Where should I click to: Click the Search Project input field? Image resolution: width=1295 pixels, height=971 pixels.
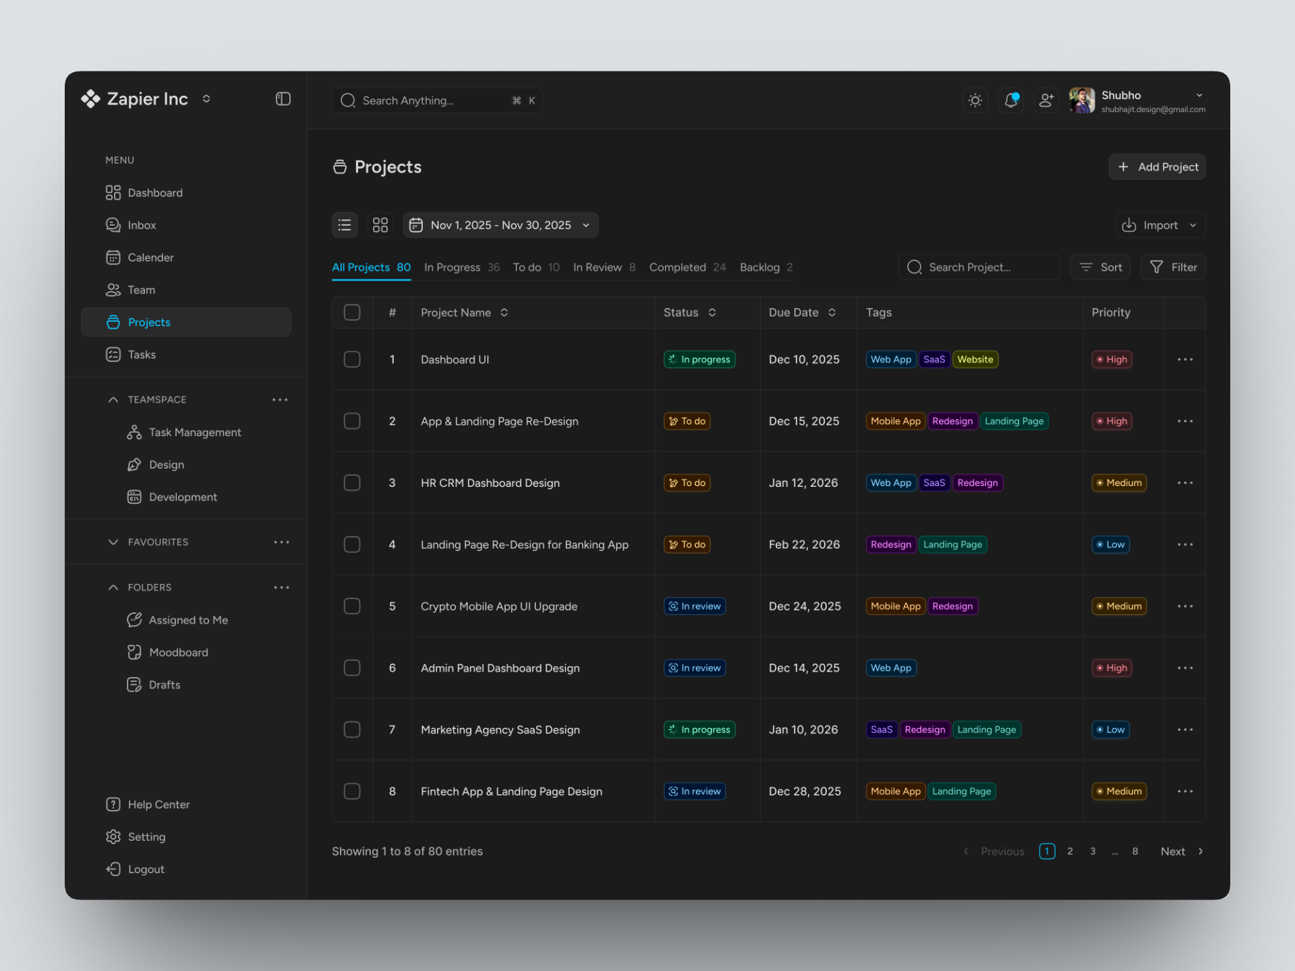(978, 267)
